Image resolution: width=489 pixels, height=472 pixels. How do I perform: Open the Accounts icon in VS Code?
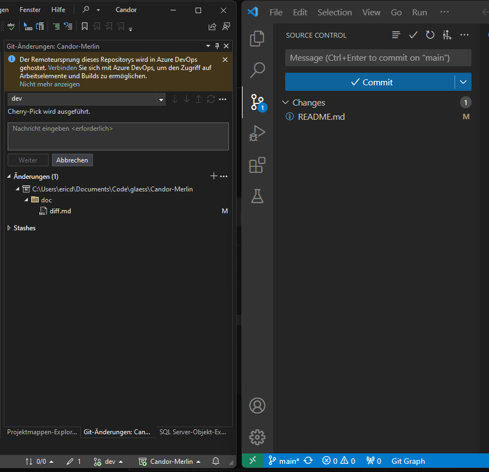click(257, 405)
